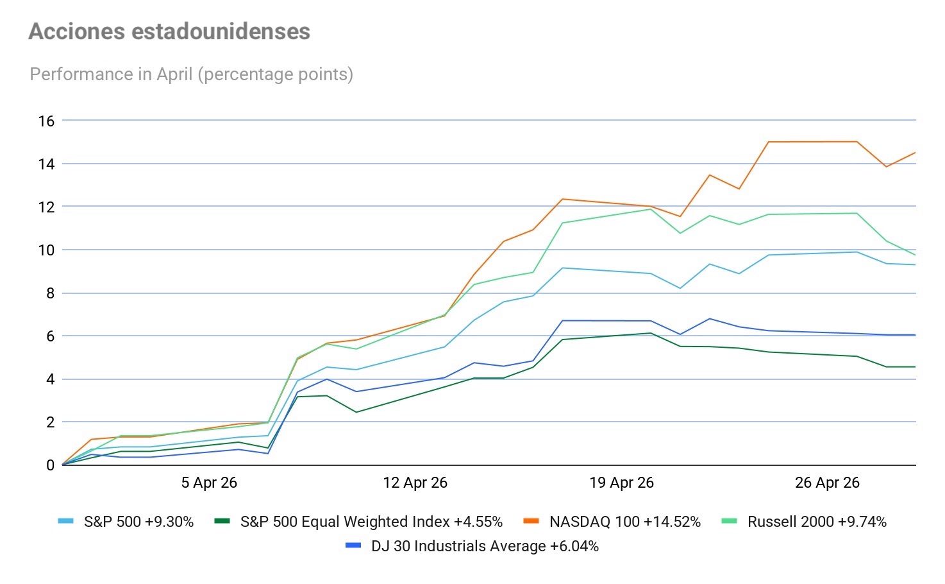The height and width of the screenshot is (584, 945).
Task: Click the orange NASDAQ 100 legend swatch
Action: click(531, 521)
